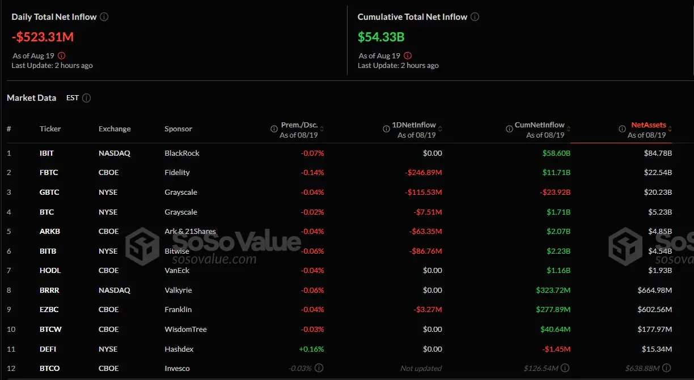
Task: Click FBTC's -$246.89M daily inflow
Action: click(424, 173)
